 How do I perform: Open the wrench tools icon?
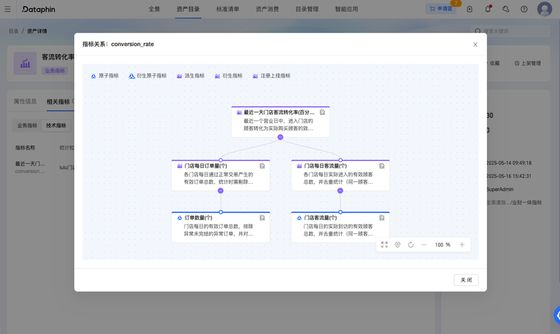pos(506,9)
